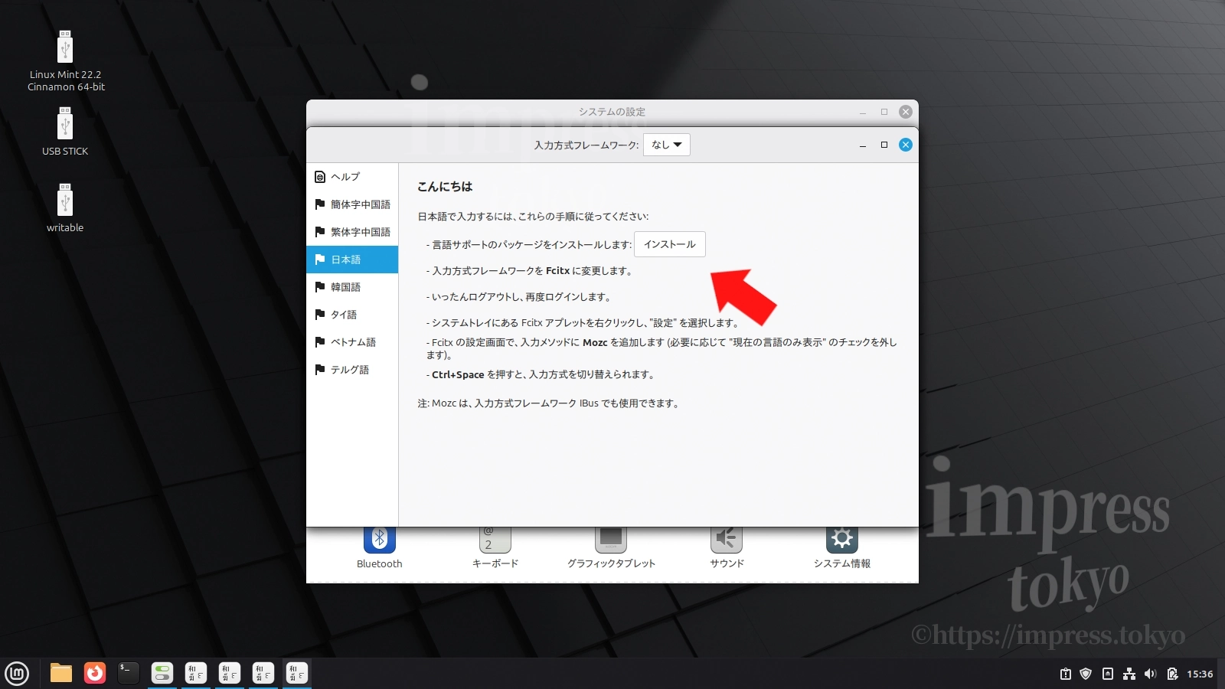This screenshot has width=1225, height=689.
Task: Click the インストール button for language support
Action: click(x=670, y=244)
